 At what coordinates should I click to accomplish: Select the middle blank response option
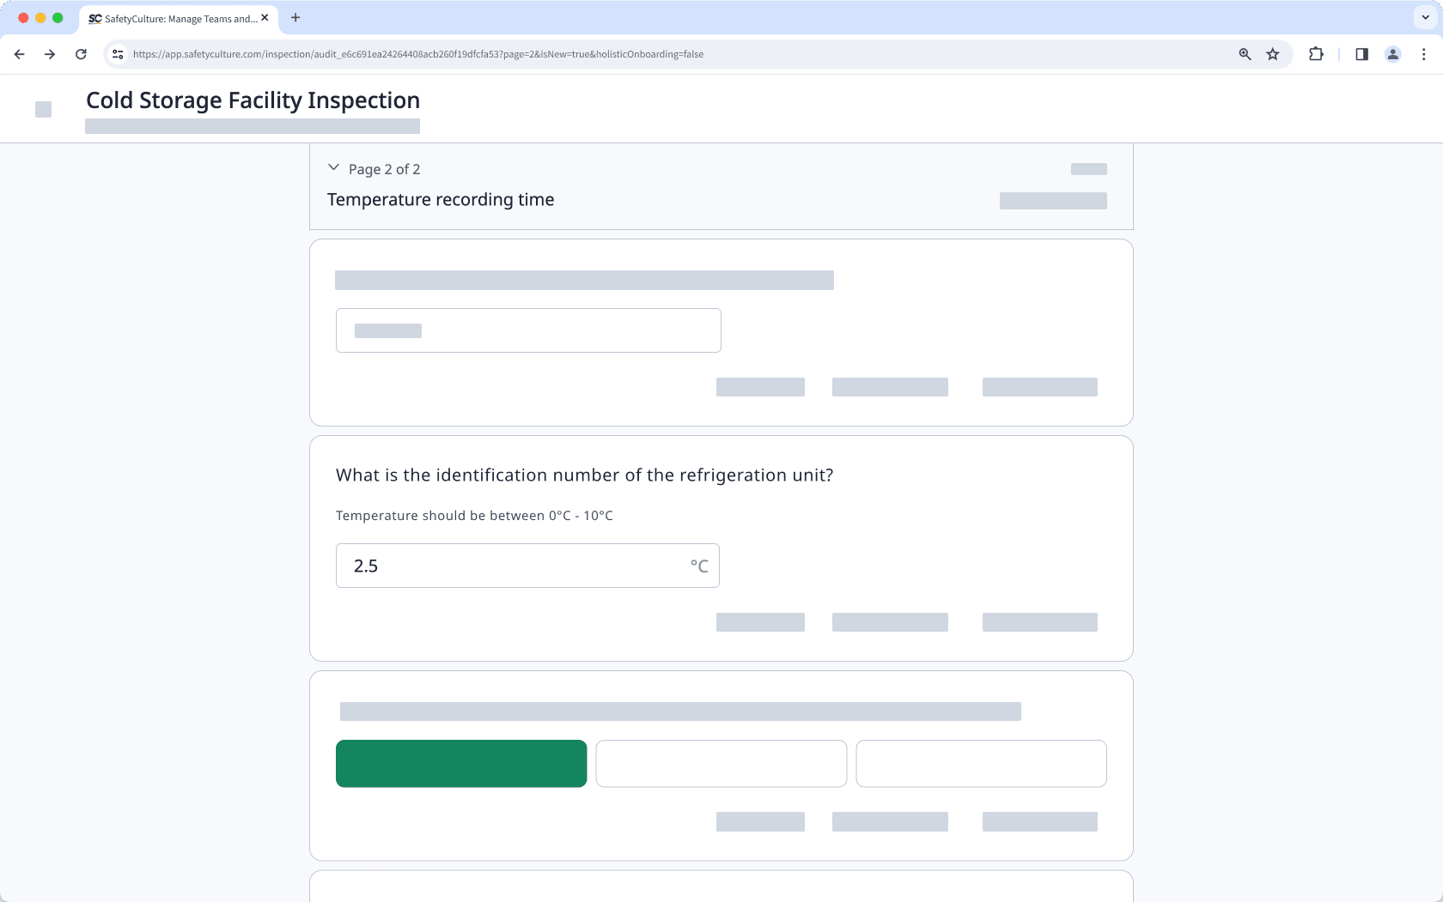(x=721, y=763)
